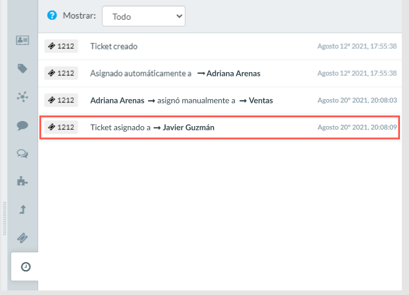This screenshot has width=409, height=295.
Task: Open the contact card sidebar icon
Action: coord(23,41)
